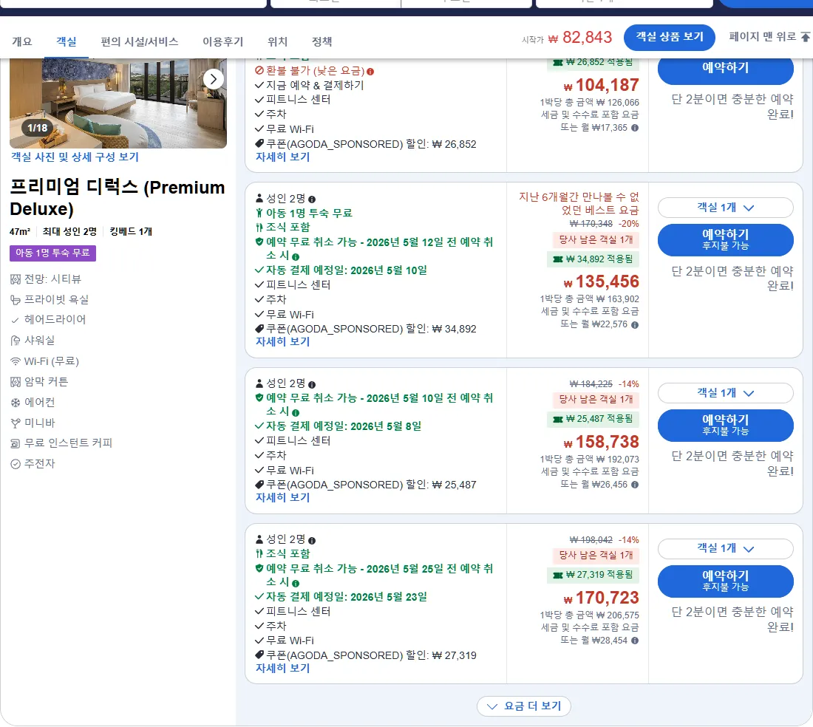Screen dimensions: 813x727
Task: Click coupon icon for ₩27,319 적용됨
Action: (x=558, y=576)
